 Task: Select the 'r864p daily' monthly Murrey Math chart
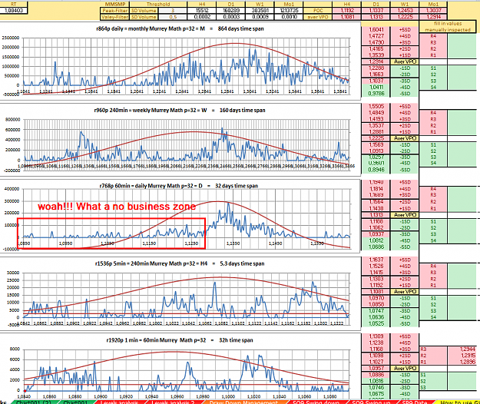point(180,61)
